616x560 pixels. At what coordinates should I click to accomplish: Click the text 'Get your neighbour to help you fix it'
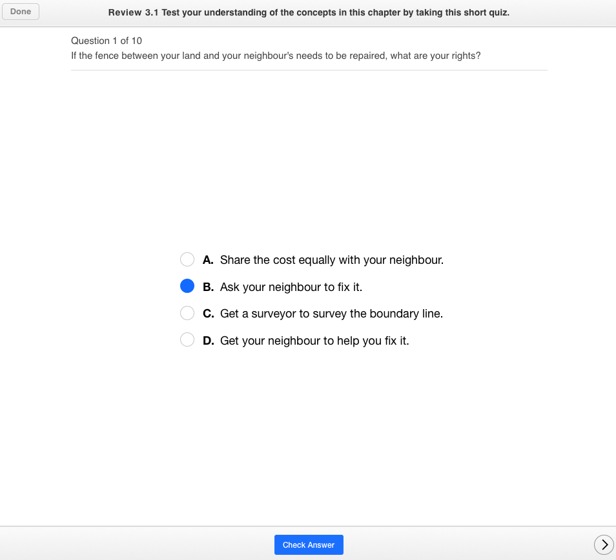314,340
